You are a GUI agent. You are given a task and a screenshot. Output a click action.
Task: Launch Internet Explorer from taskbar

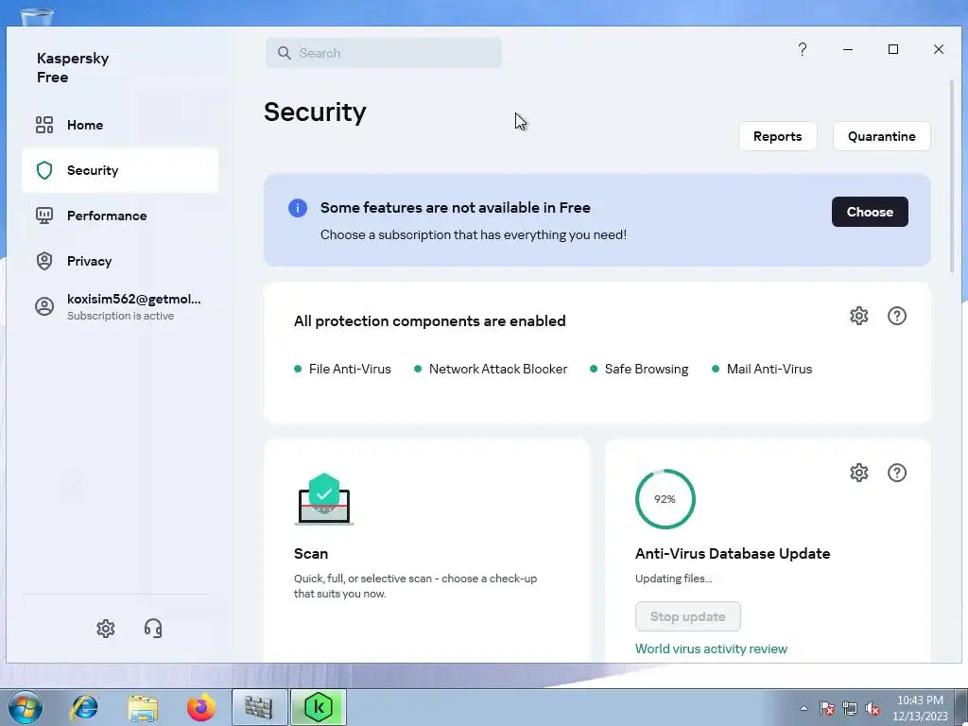[x=84, y=707]
